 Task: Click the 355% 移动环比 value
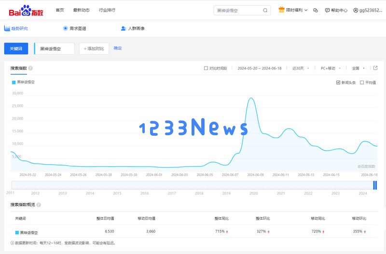click(x=358, y=231)
